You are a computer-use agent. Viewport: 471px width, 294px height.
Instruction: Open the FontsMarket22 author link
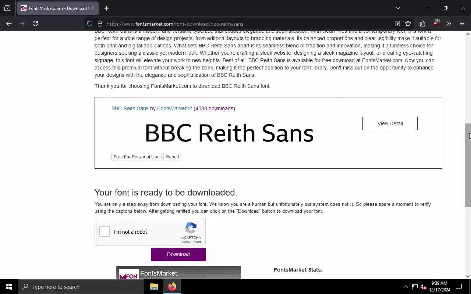tap(174, 108)
